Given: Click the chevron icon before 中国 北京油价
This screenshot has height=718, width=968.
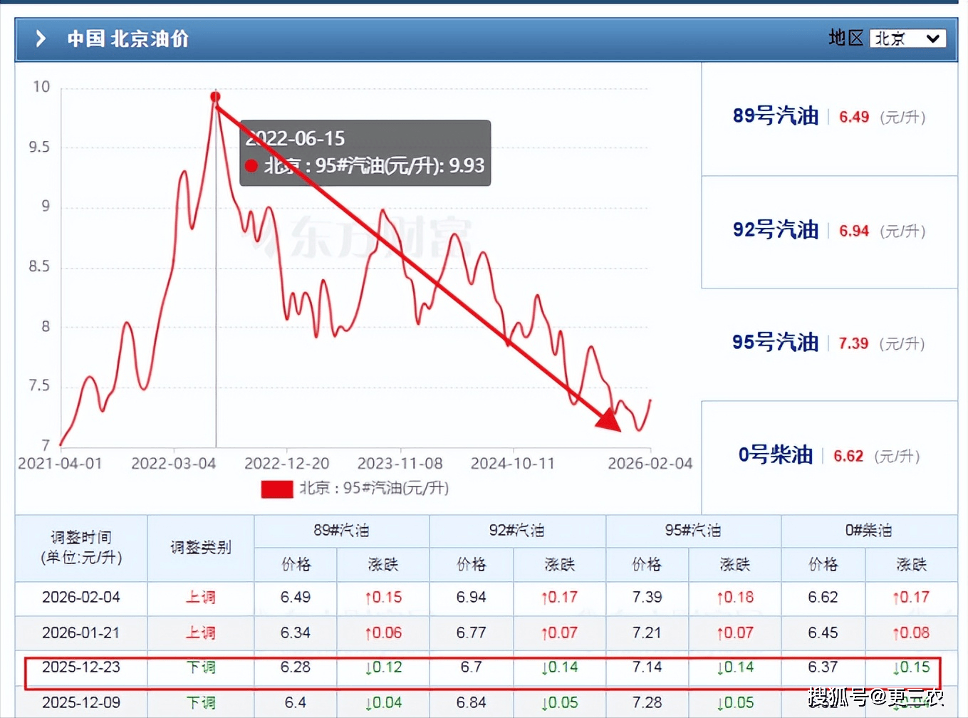Looking at the screenshot, I should [41, 38].
